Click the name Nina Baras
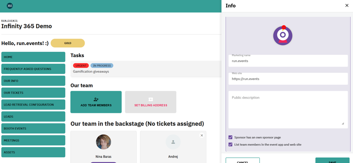The image size is (353, 163). [x=103, y=156]
